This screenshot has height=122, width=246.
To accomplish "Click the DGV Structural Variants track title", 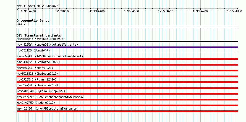I will pos(39,35).
